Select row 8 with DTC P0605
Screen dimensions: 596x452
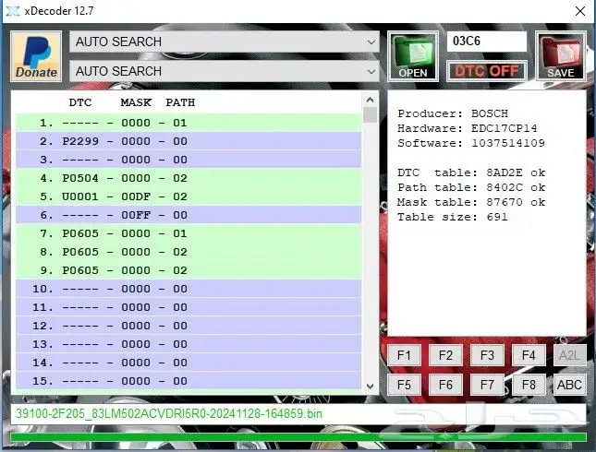189,252
